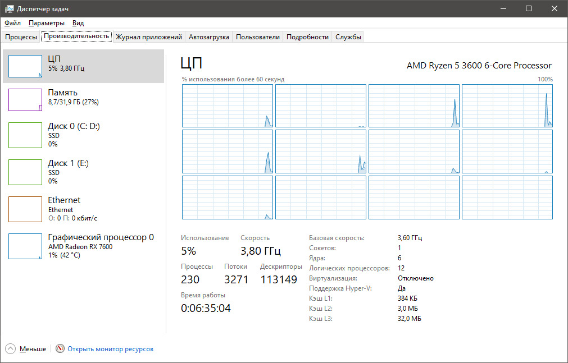Screen dimensions: 568x363
Task: Switch to the Журнал приложений tab
Action: pyautogui.click(x=148, y=37)
